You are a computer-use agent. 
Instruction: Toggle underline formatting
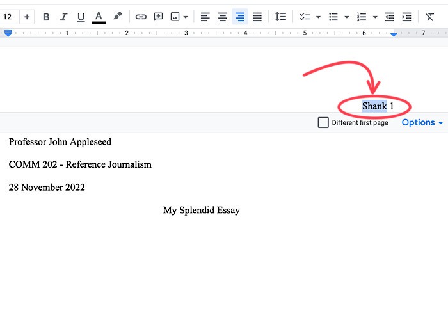coord(81,17)
